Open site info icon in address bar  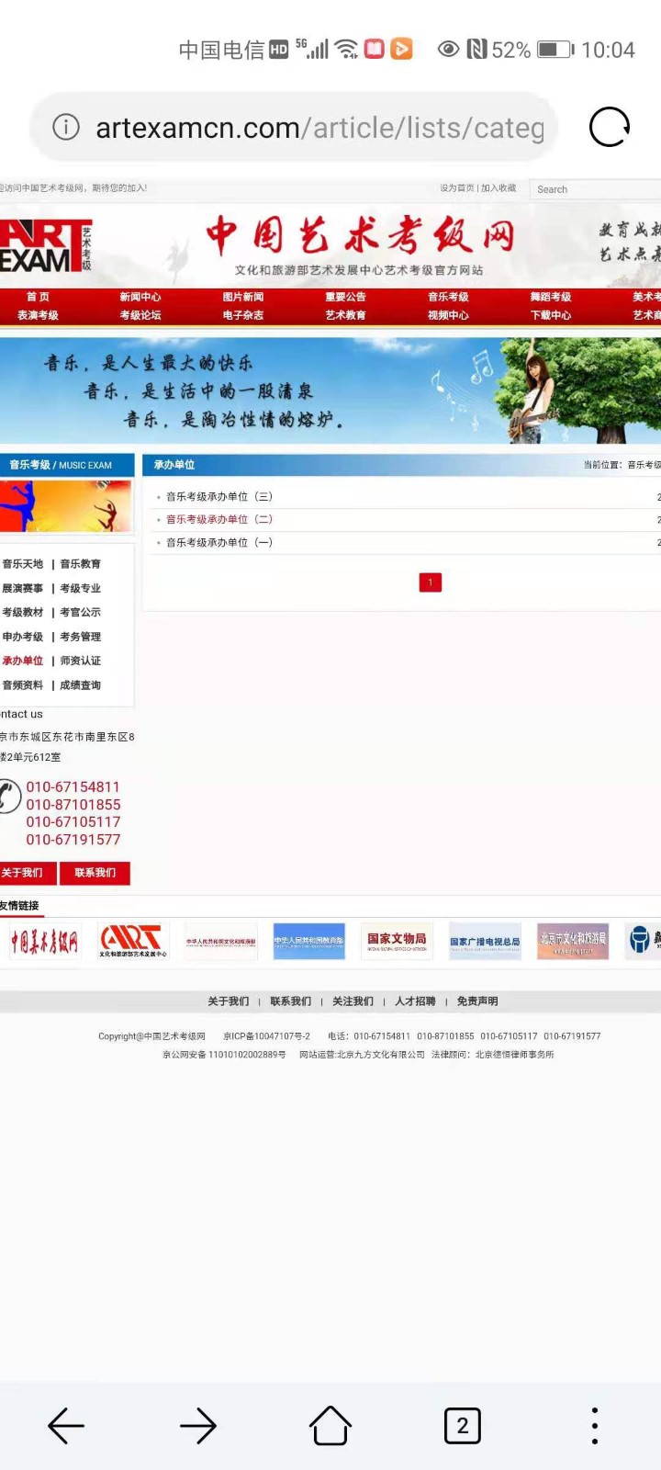(x=66, y=127)
